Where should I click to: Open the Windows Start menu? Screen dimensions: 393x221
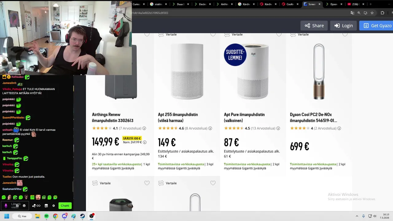pos(6,216)
